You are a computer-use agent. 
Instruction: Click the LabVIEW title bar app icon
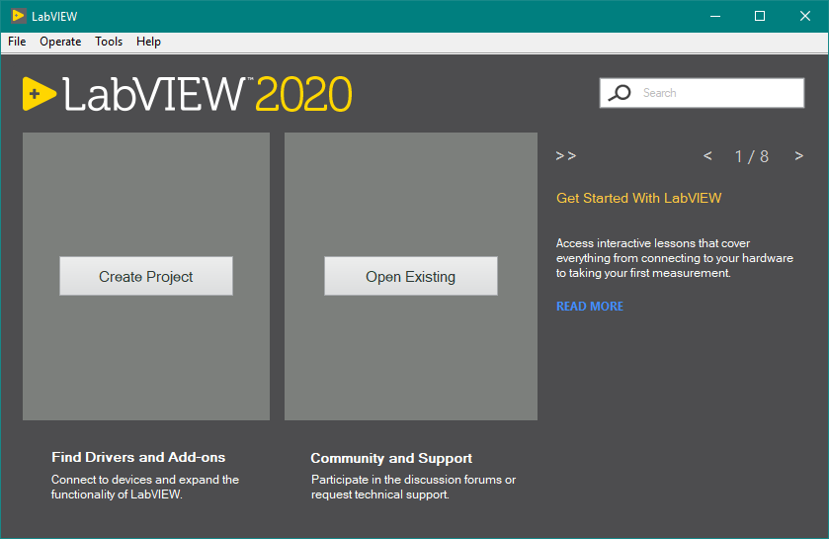[x=19, y=16]
